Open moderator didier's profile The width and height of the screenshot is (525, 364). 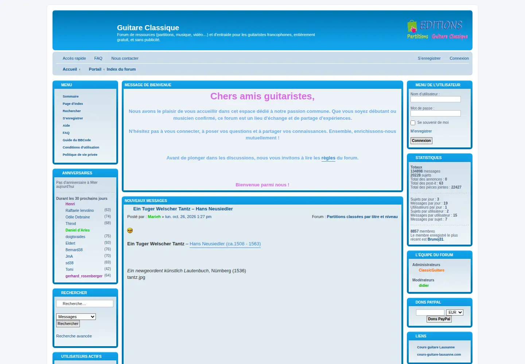click(424, 286)
